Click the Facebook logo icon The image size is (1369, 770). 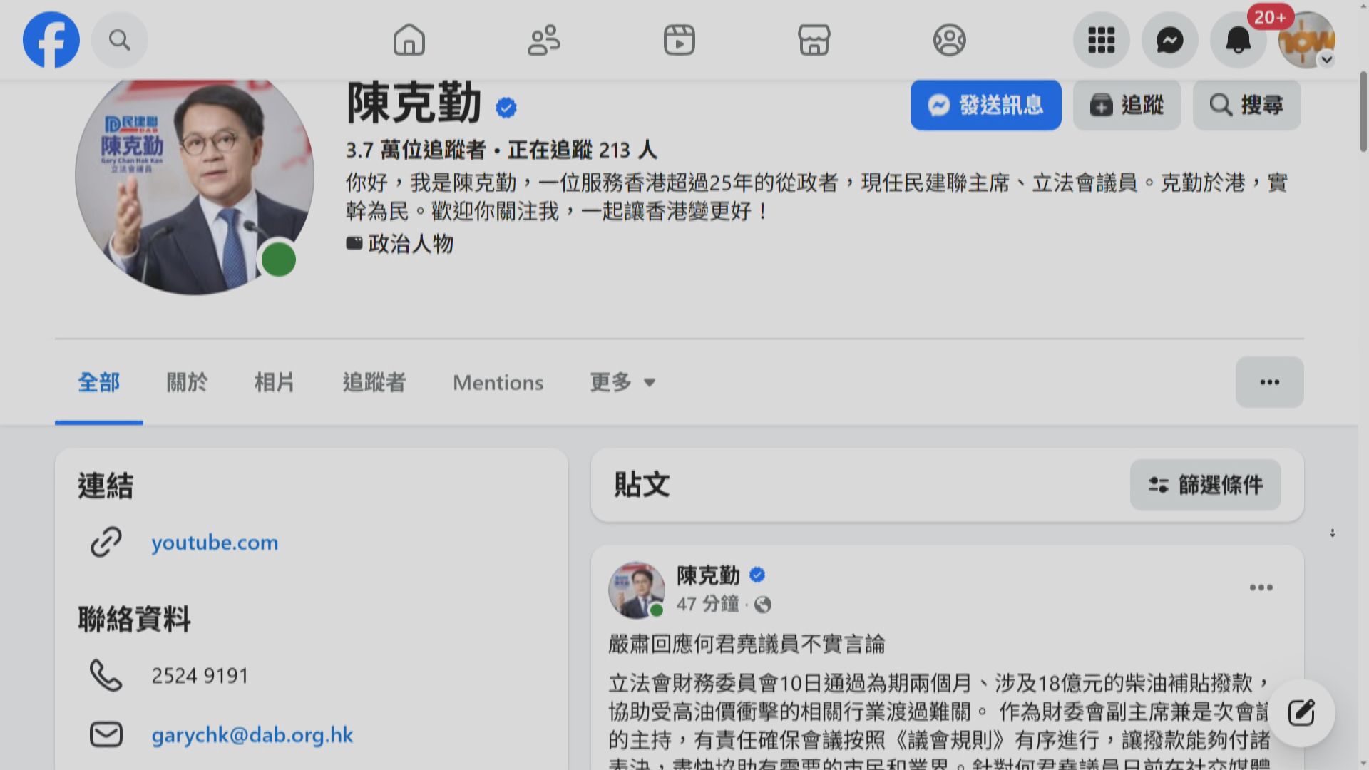pyautogui.click(x=51, y=40)
